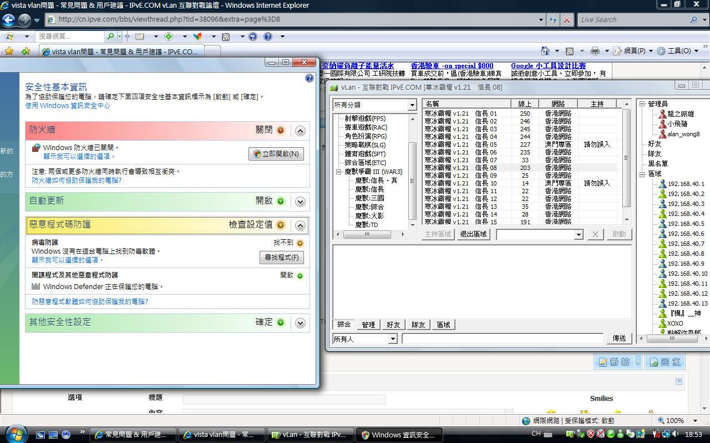Switch to the 好友 chat tab
This screenshot has height=443, width=710.
393,324
